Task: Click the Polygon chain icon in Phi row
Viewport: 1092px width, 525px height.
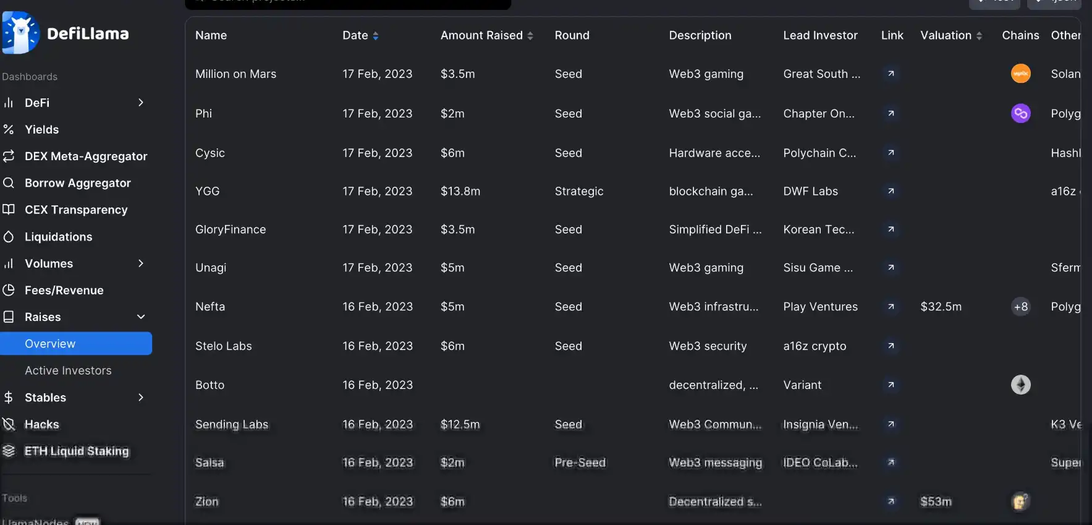Action: tap(1021, 113)
